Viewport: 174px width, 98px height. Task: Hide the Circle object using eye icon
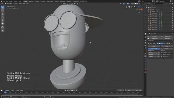(172, 10)
